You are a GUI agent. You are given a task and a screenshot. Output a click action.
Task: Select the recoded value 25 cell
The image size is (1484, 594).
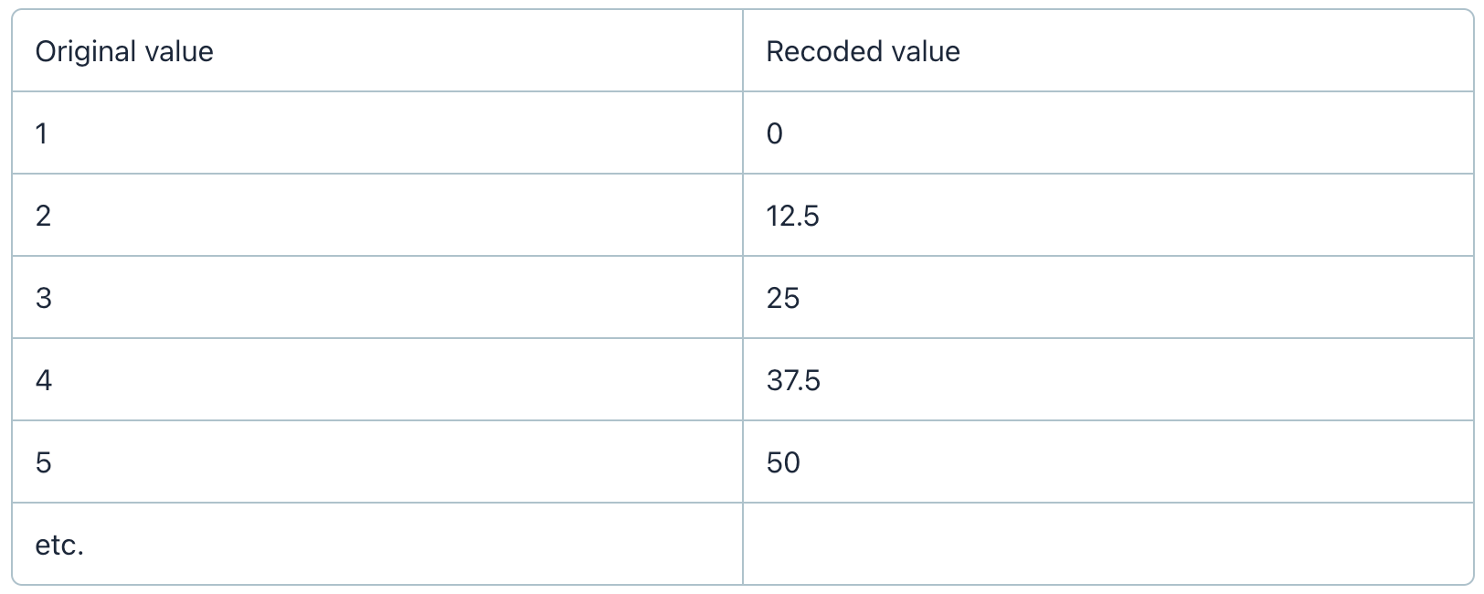1108,297
